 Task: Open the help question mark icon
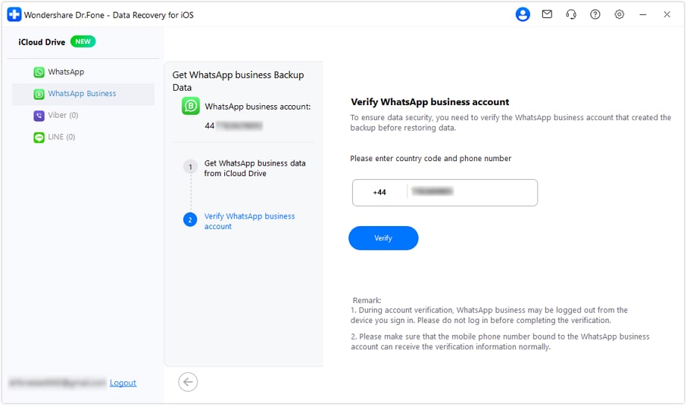pos(595,14)
